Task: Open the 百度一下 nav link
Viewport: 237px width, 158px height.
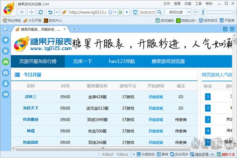Action: click(x=83, y=61)
